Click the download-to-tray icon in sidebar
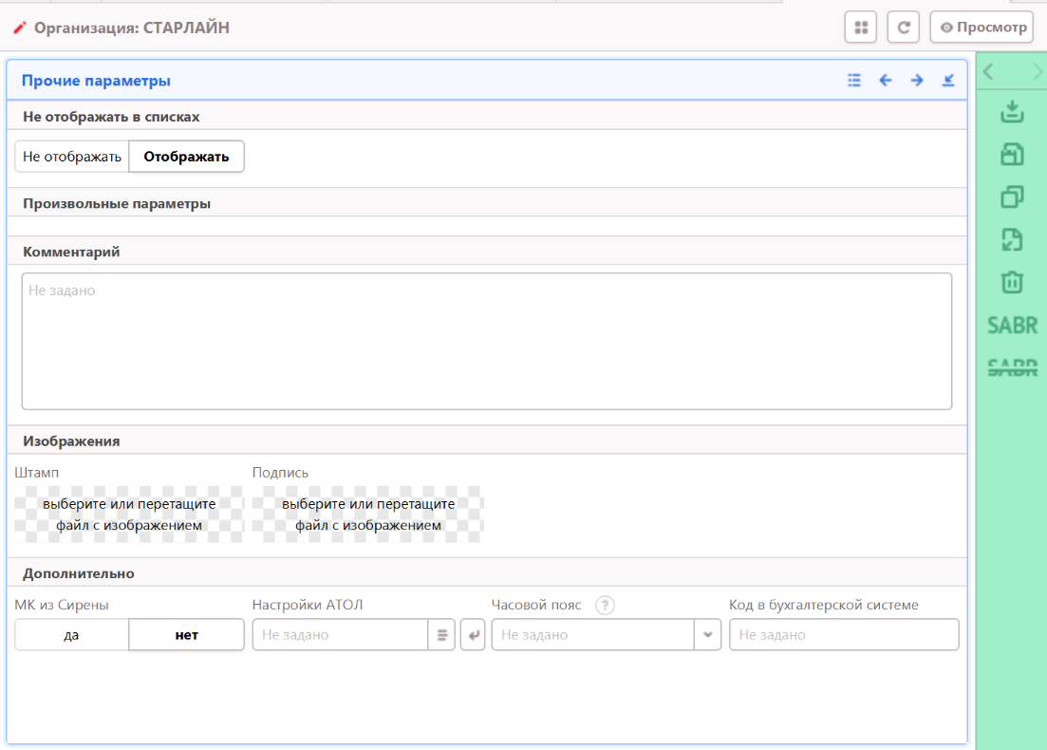The height and width of the screenshot is (750, 1047). click(1013, 112)
